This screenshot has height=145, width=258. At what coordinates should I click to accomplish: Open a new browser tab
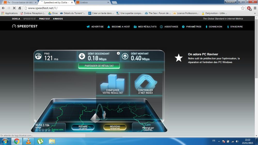click(x=114, y=3)
